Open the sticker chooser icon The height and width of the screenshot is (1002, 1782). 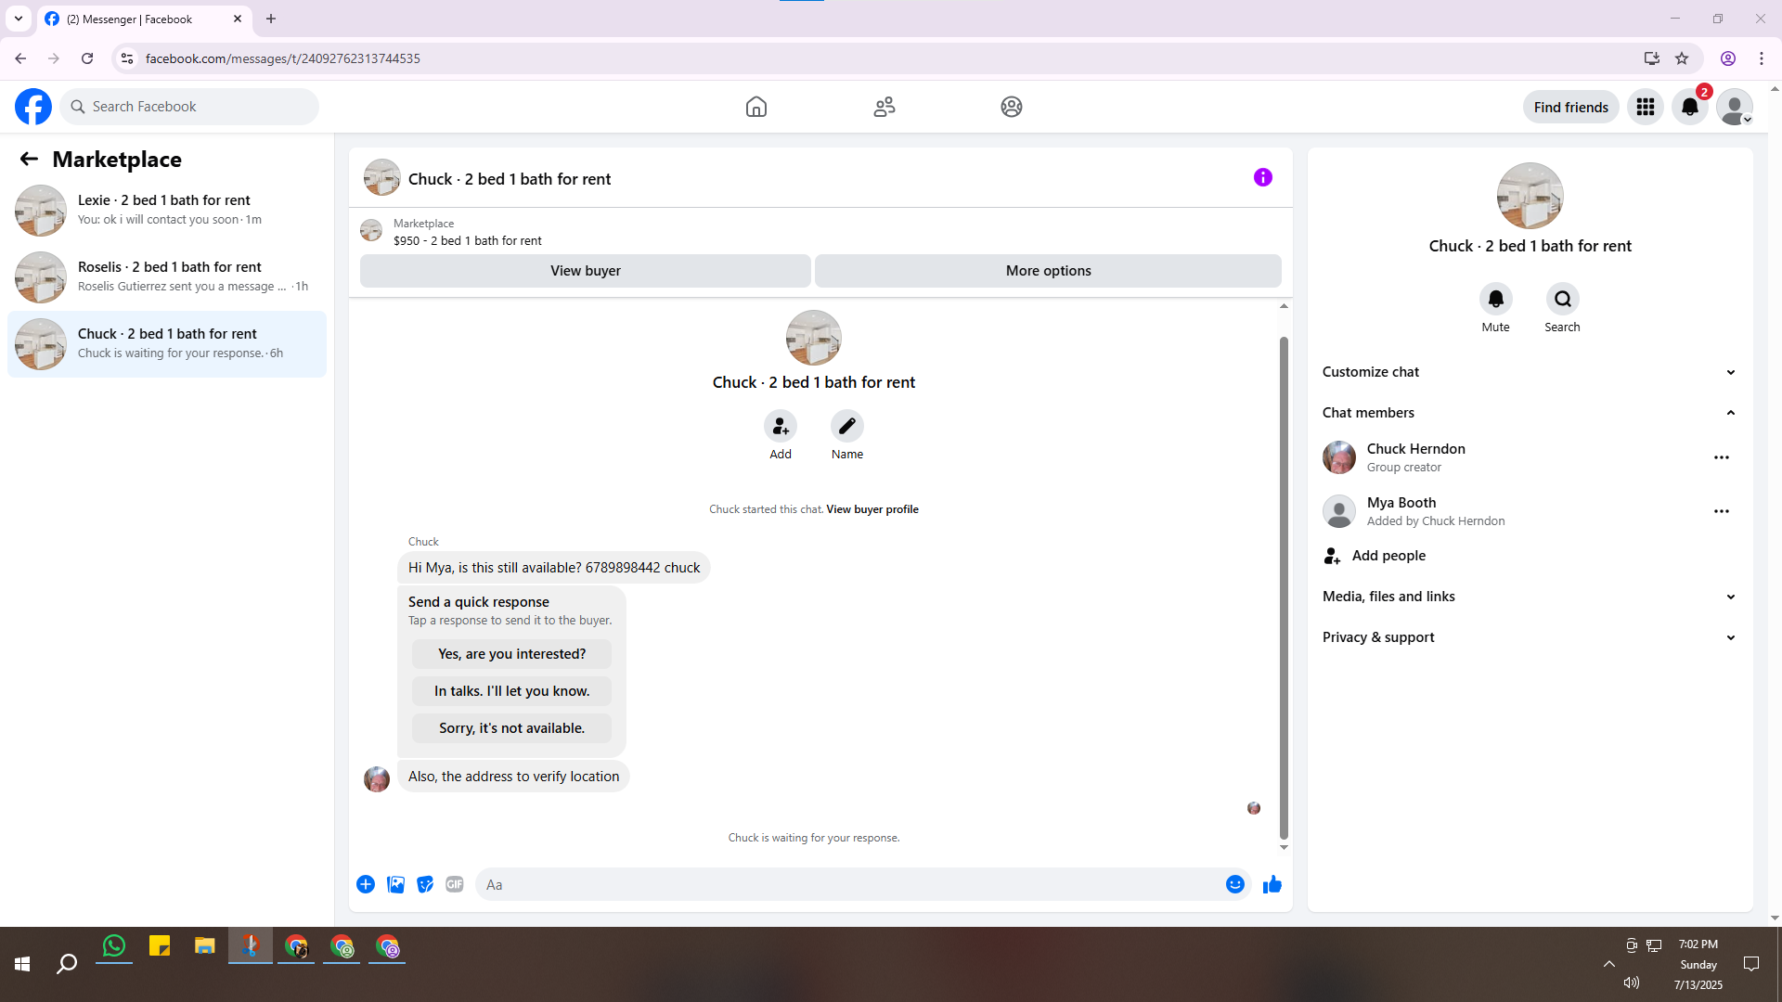click(x=425, y=884)
